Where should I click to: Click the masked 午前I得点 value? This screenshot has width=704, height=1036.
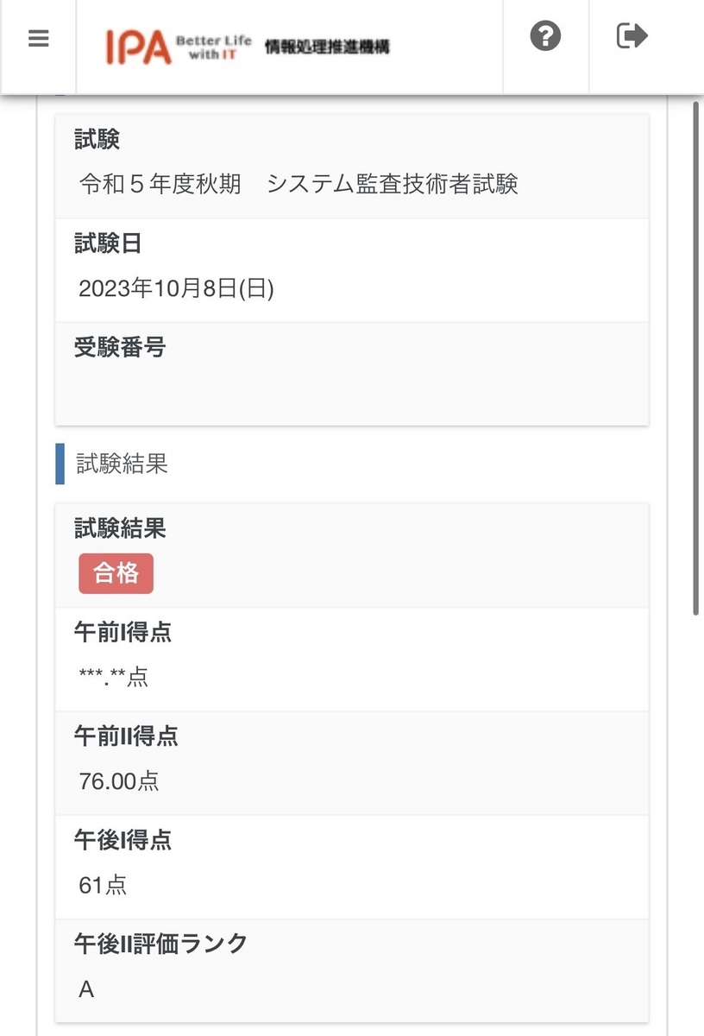point(113,677)
